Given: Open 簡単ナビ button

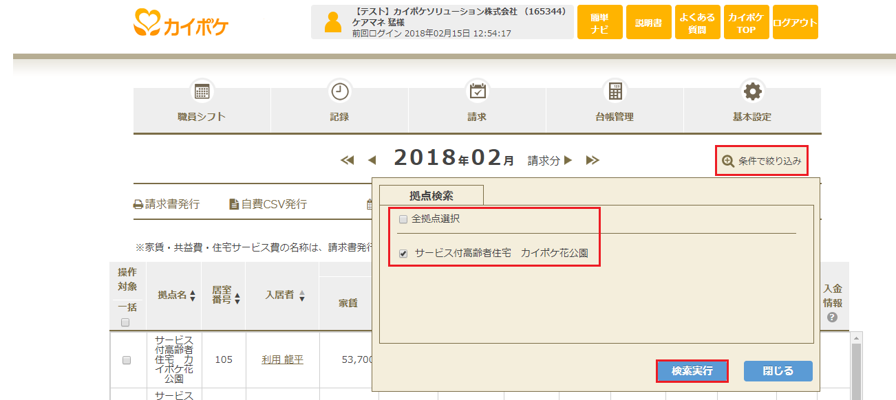Looking at the screenshot, I should (599, 23).
